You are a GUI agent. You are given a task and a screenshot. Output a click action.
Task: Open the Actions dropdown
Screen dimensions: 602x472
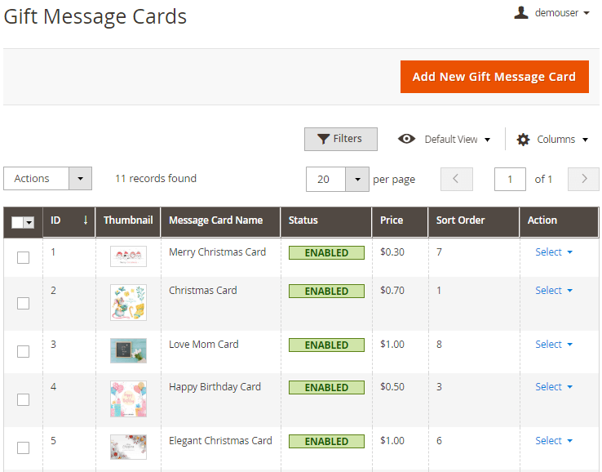(47, 178)
